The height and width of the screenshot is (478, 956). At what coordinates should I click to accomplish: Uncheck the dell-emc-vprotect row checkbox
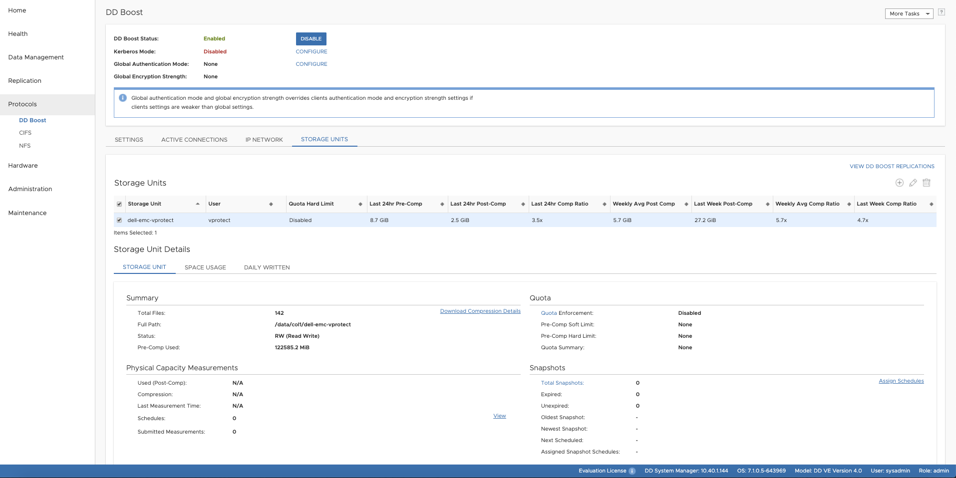[x=119, y=220]
